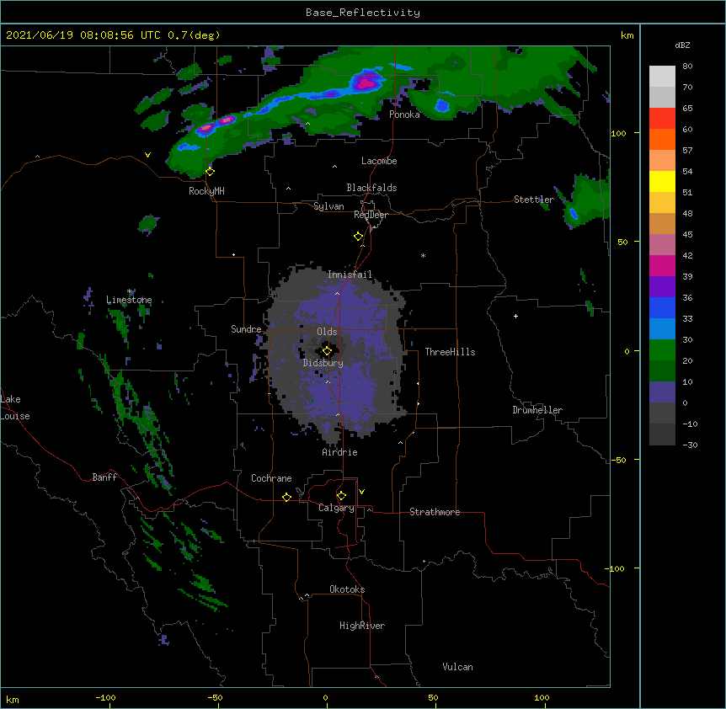Click the HighRiver city label
Image resolution: width=726 pixels, height=709 pixels.
click(362, 626)
